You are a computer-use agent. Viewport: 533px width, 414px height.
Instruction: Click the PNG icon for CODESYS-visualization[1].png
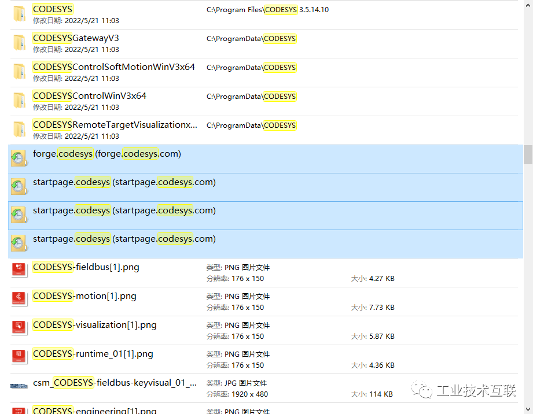[x=19, y=328]
